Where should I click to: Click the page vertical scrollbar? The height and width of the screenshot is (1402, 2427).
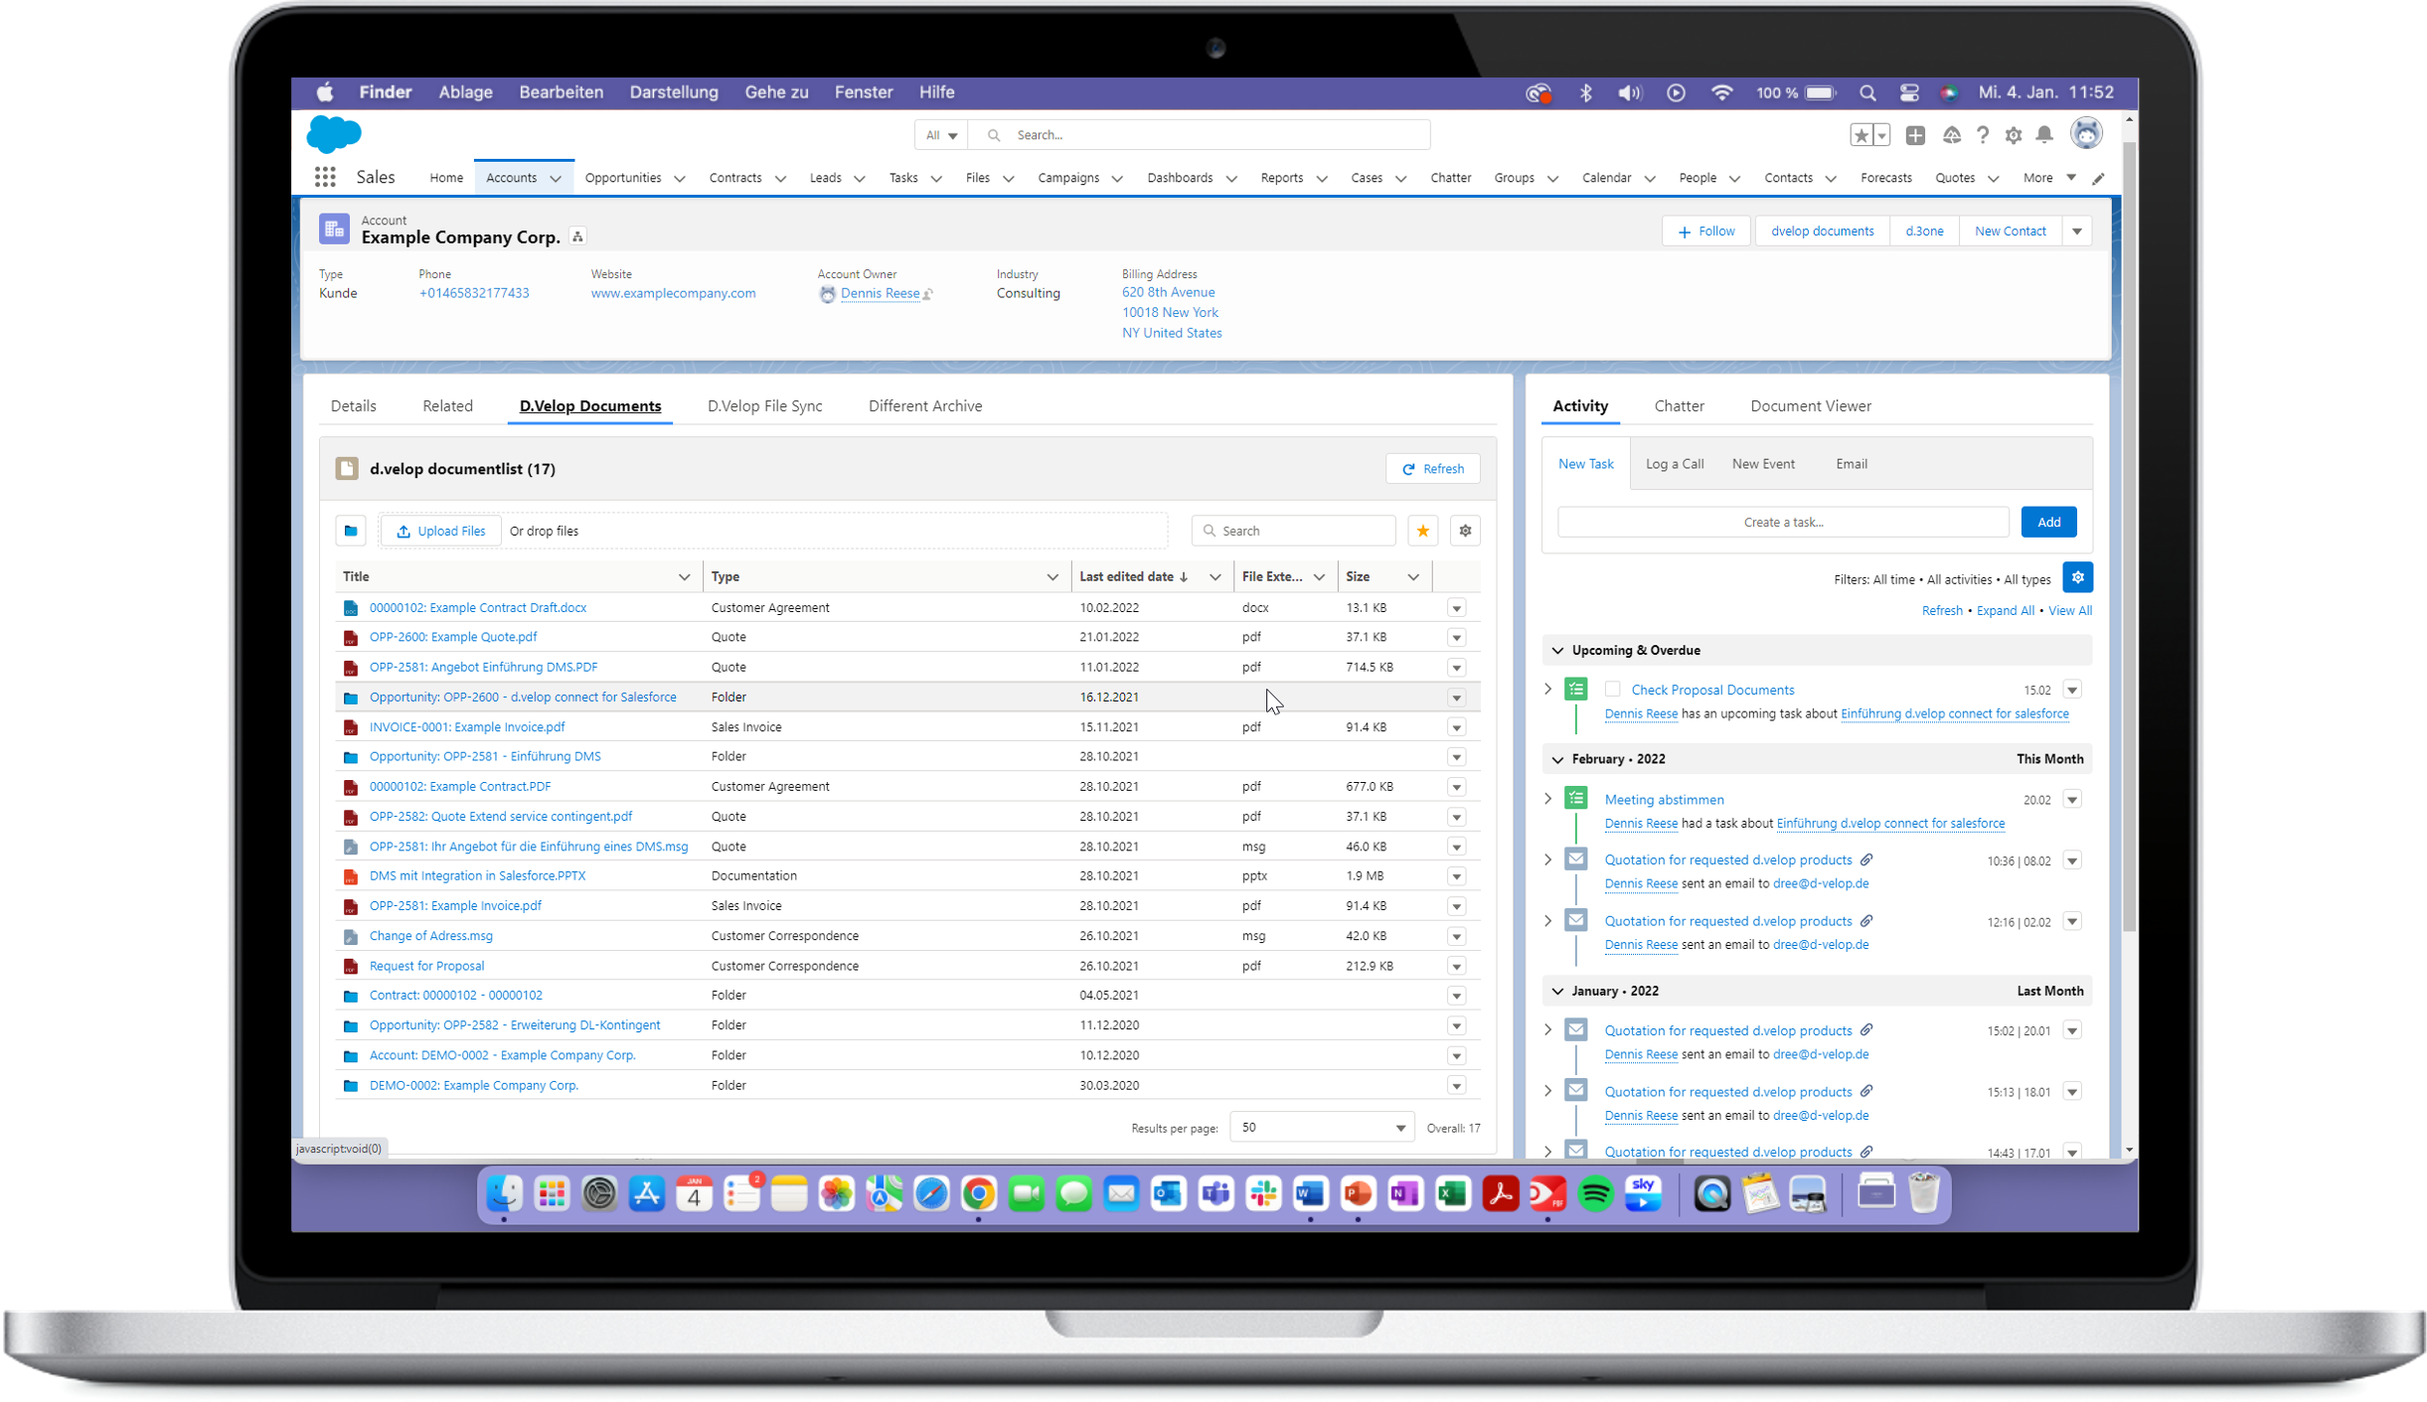(x=2129, y=536)
